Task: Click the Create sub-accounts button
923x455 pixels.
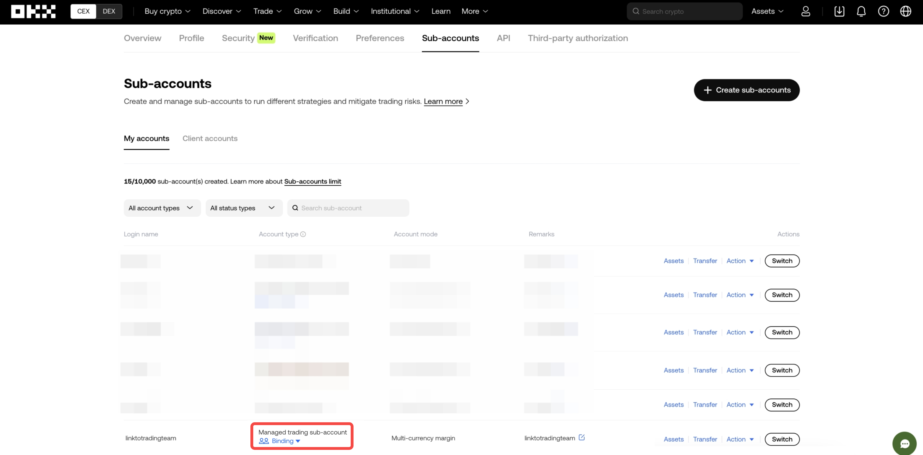Action: [746, 89]
